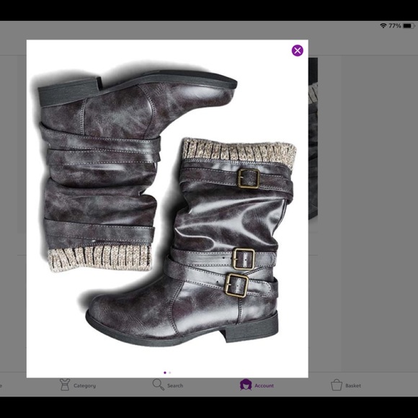Tap the background boot image behind popup
Image resolution: width=418 pixels, height=418 pixels.
coord(313,138)
